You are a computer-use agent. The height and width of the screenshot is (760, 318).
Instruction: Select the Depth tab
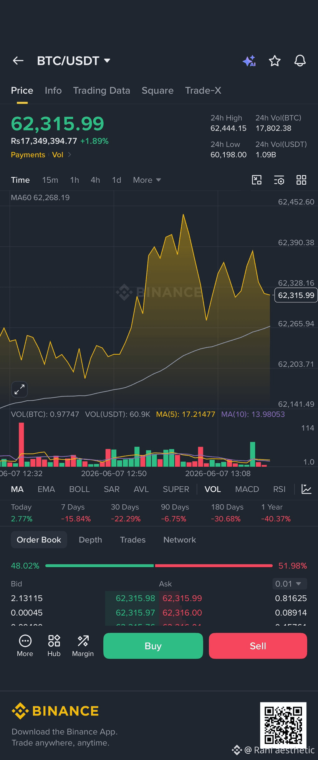90,540
